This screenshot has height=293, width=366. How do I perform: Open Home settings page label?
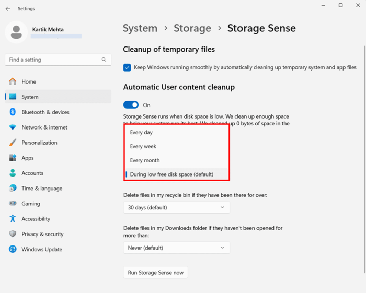coord(29,81)
